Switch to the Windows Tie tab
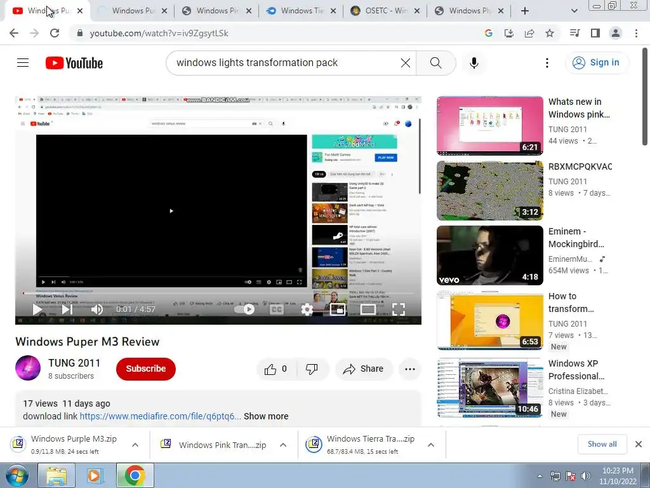This screenshot has width=650, height=488. [302, 11]
